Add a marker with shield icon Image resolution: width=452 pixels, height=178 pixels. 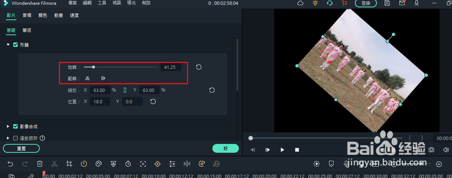(x=331, y=164)
